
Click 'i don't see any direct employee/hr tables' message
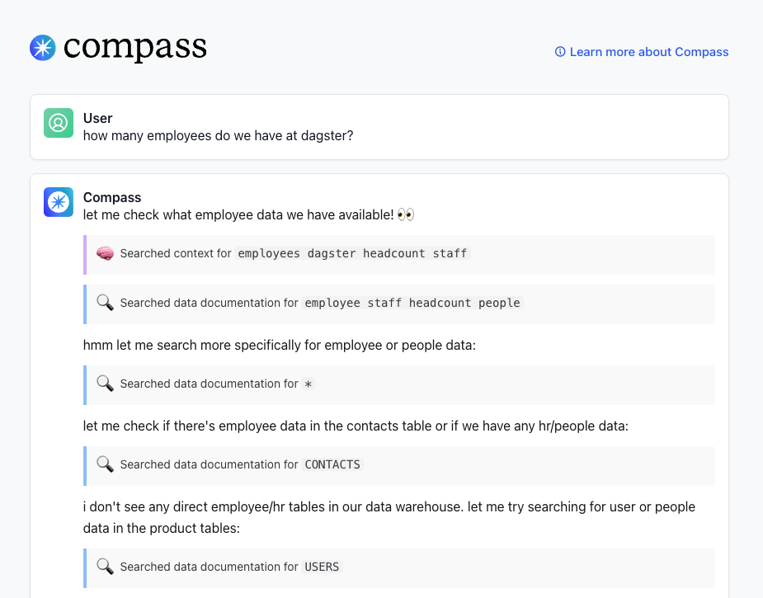coord(389,518)
